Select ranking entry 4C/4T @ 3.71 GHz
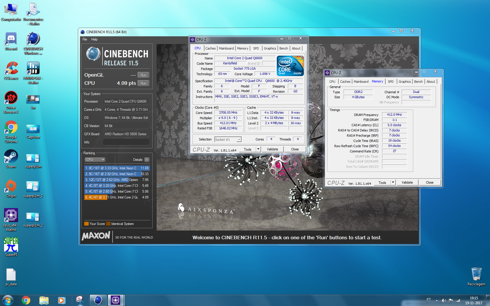 (117, 197)
